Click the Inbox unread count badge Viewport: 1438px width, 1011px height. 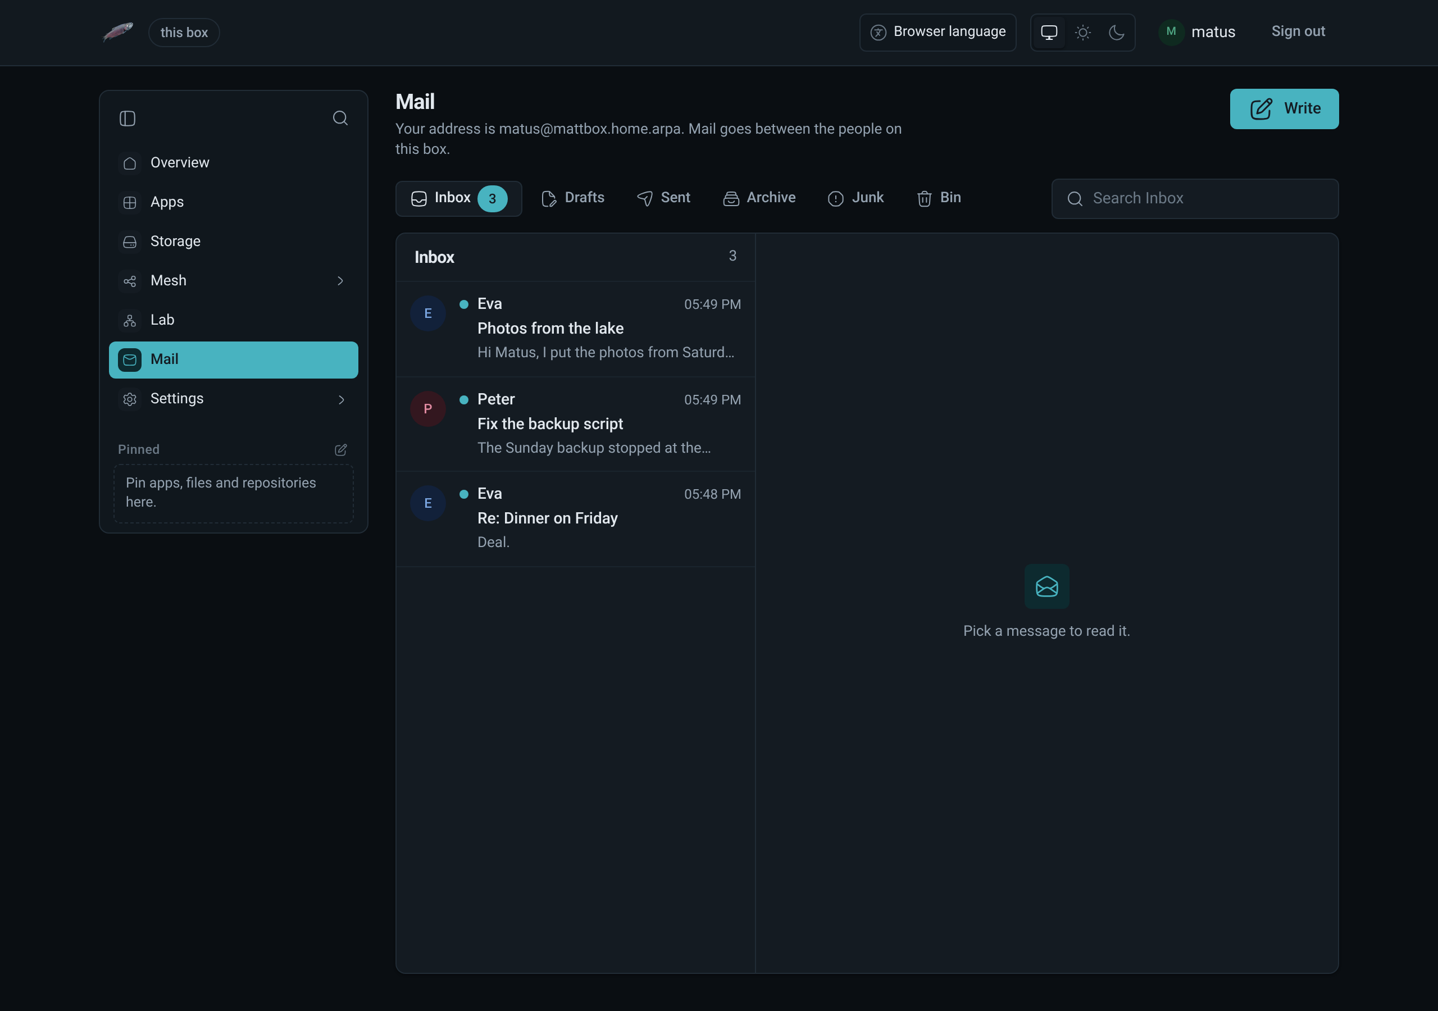(492, 199)
